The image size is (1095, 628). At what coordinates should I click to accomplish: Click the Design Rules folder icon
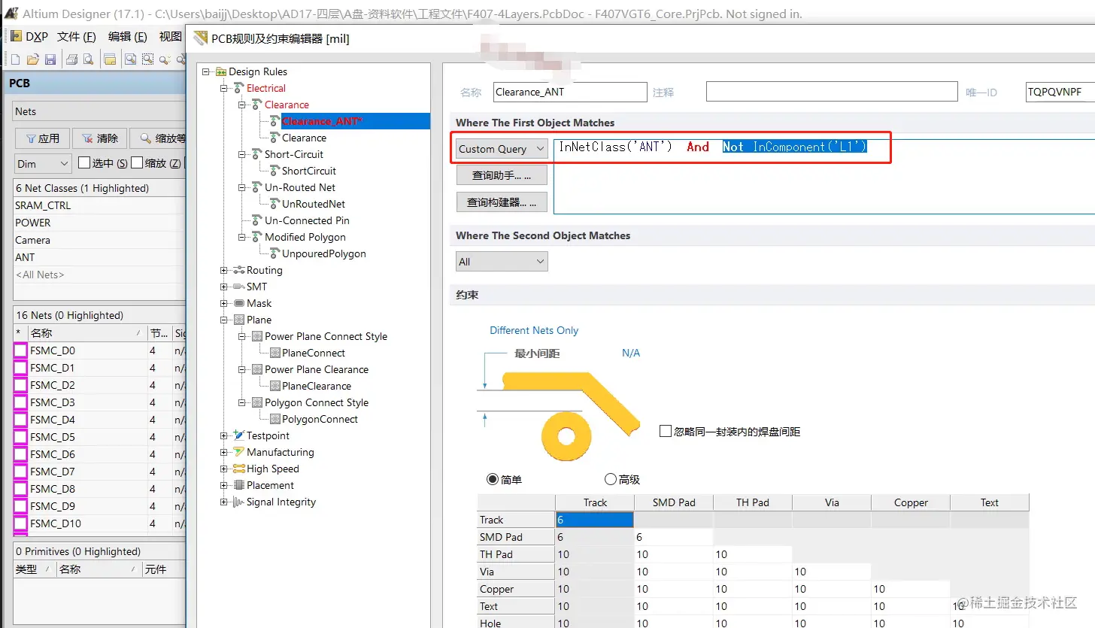point(221,72)
